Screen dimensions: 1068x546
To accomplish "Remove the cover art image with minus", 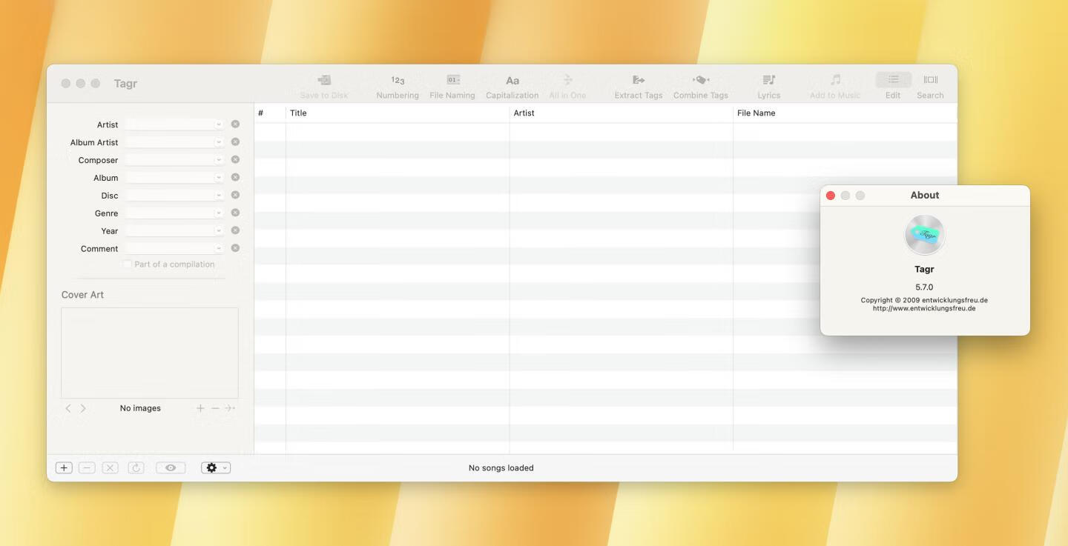I will [215, 408].
